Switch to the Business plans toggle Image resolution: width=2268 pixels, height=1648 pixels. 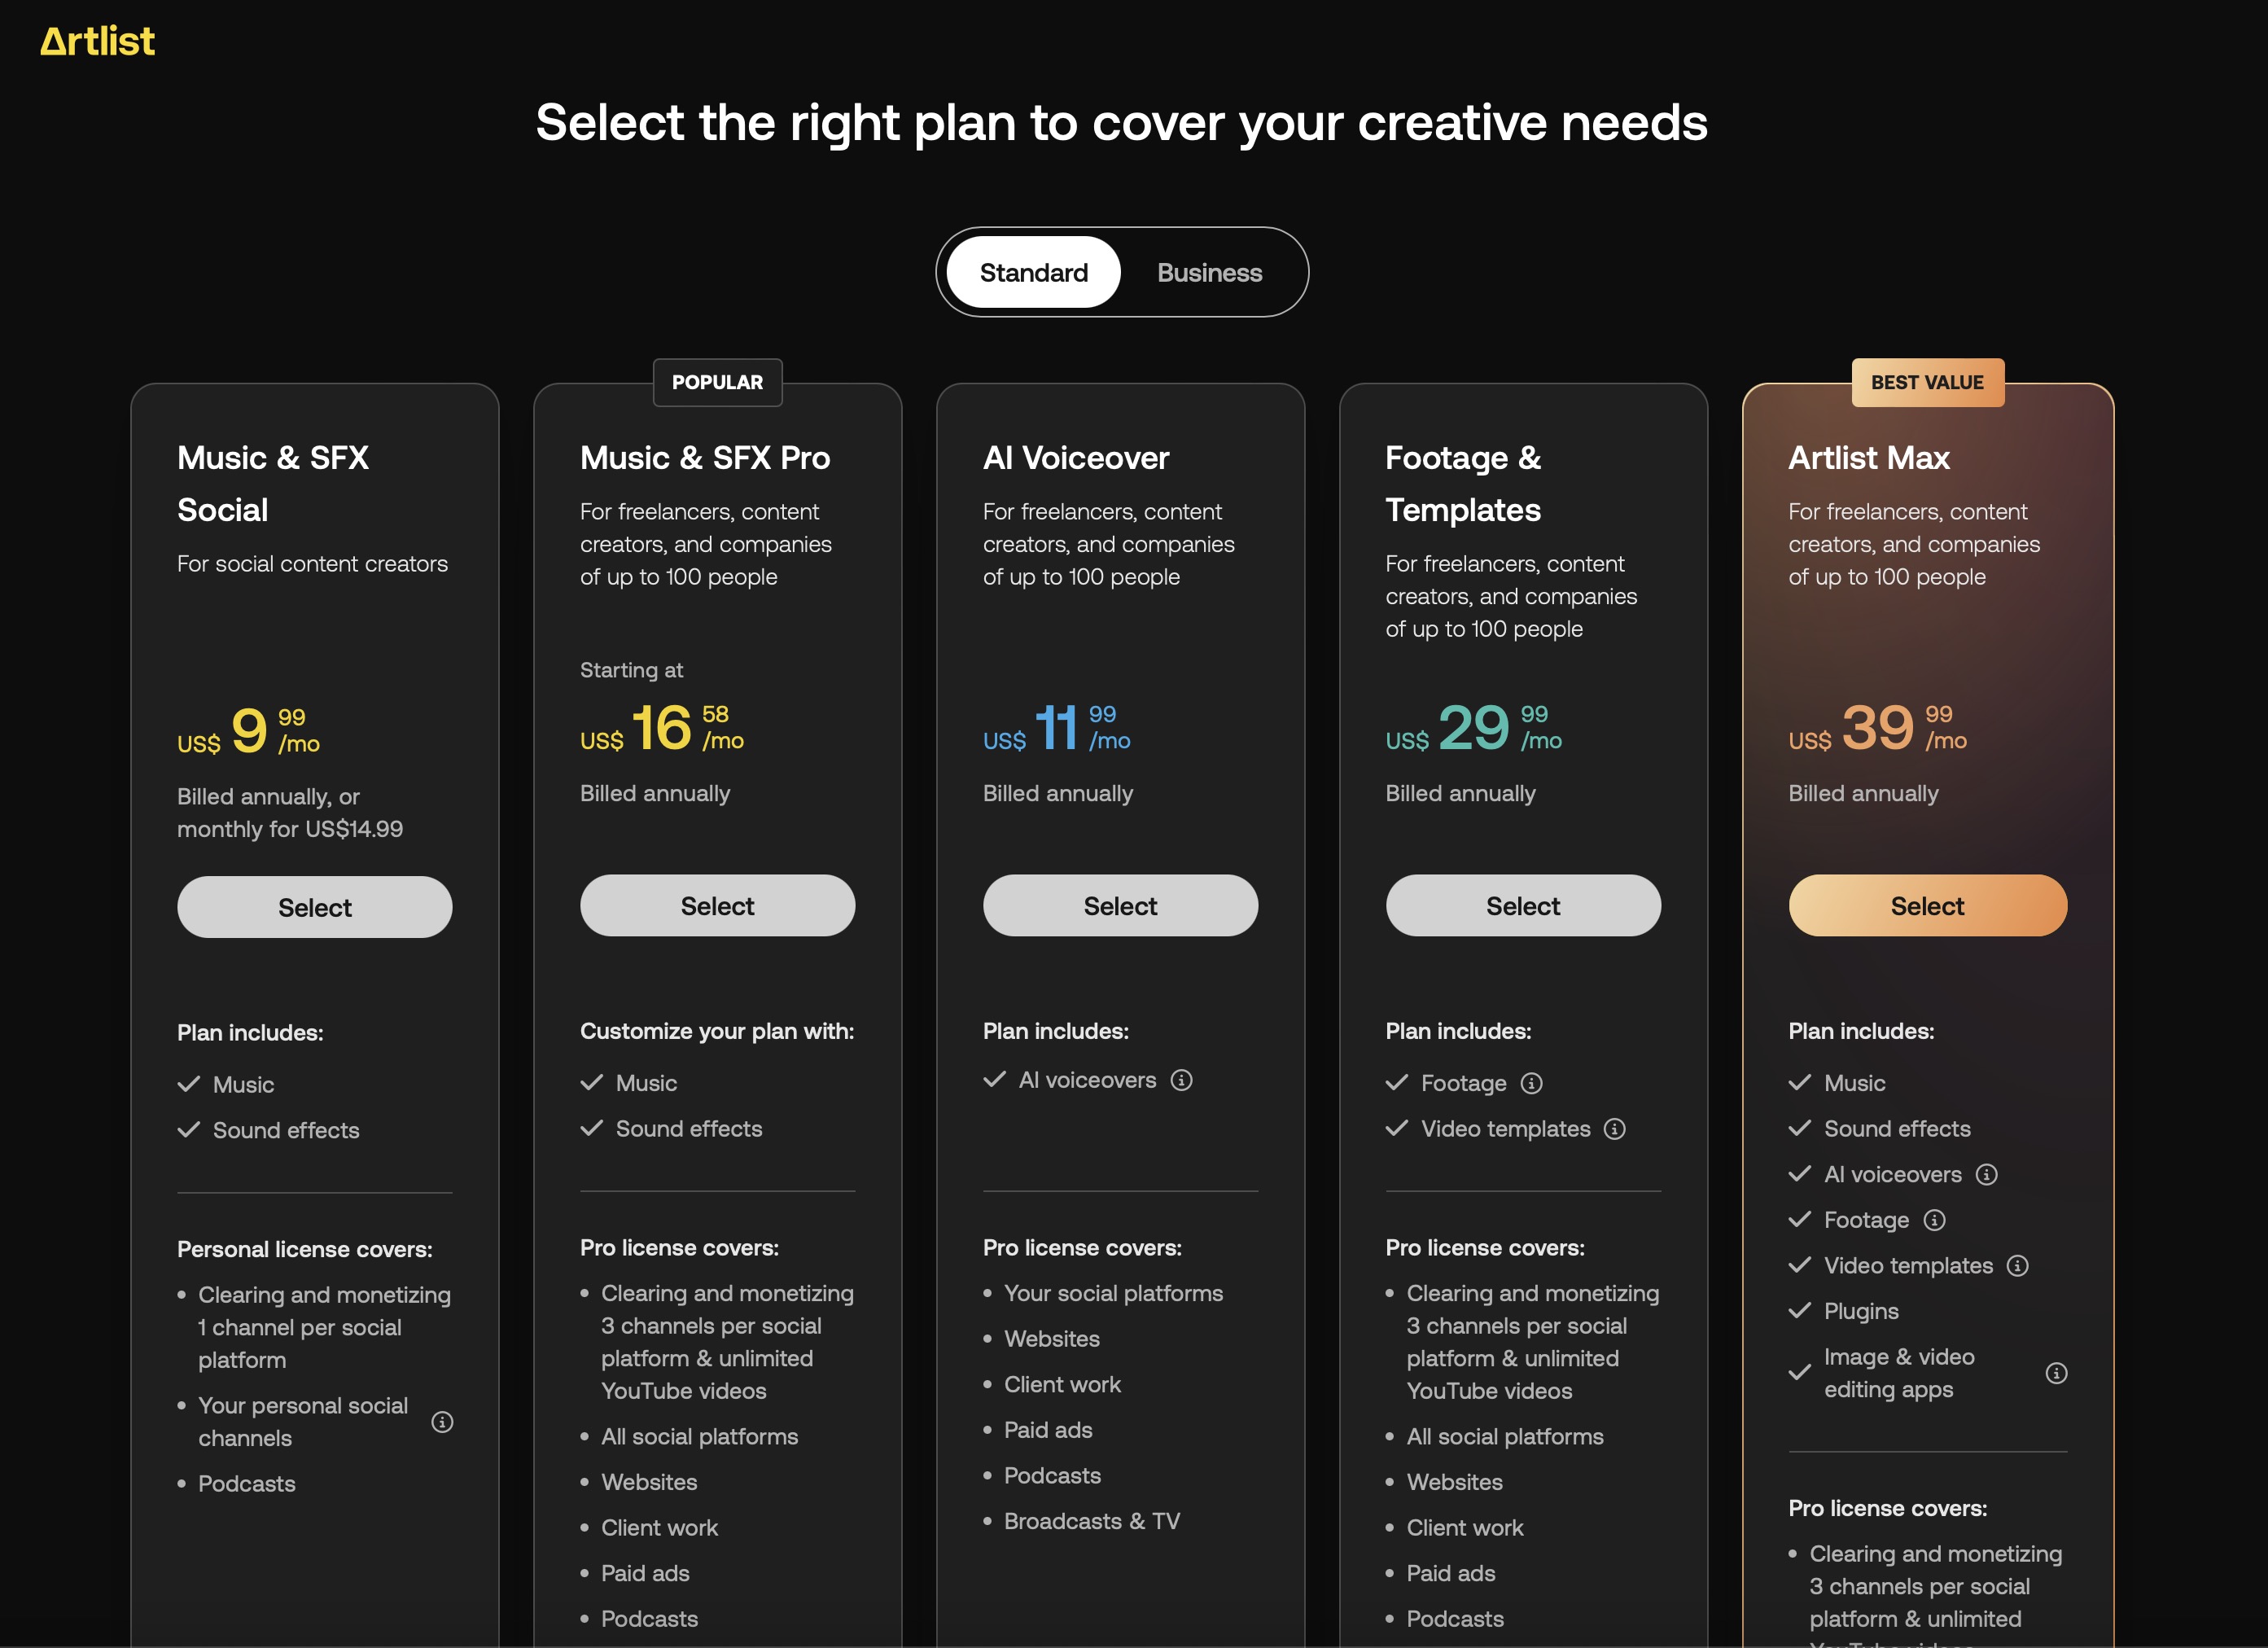1209,273
